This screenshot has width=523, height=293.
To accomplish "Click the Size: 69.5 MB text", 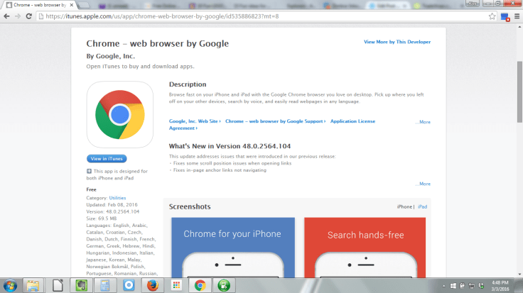I will coord(102,219).
